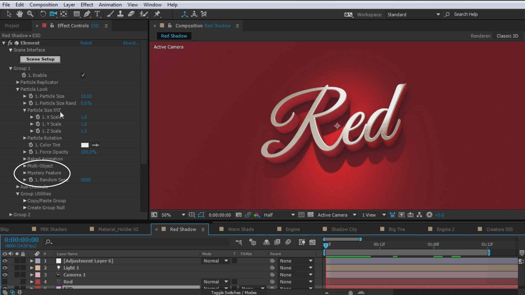The image size is (525, 295).
Task: Uncheck the 1. Enable checkbox
Action: 83,75
